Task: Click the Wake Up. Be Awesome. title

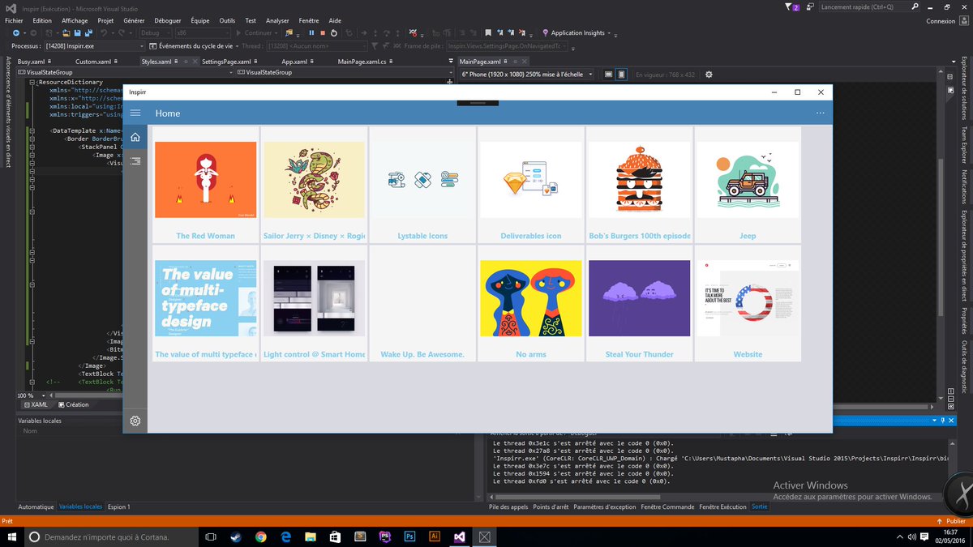Action: coord(422,354)
